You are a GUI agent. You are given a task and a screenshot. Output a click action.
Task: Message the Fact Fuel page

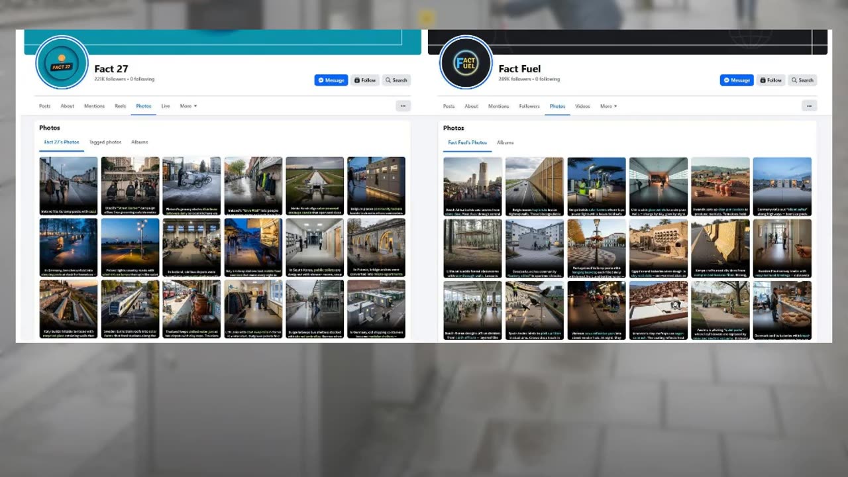[x=737, y=80]
